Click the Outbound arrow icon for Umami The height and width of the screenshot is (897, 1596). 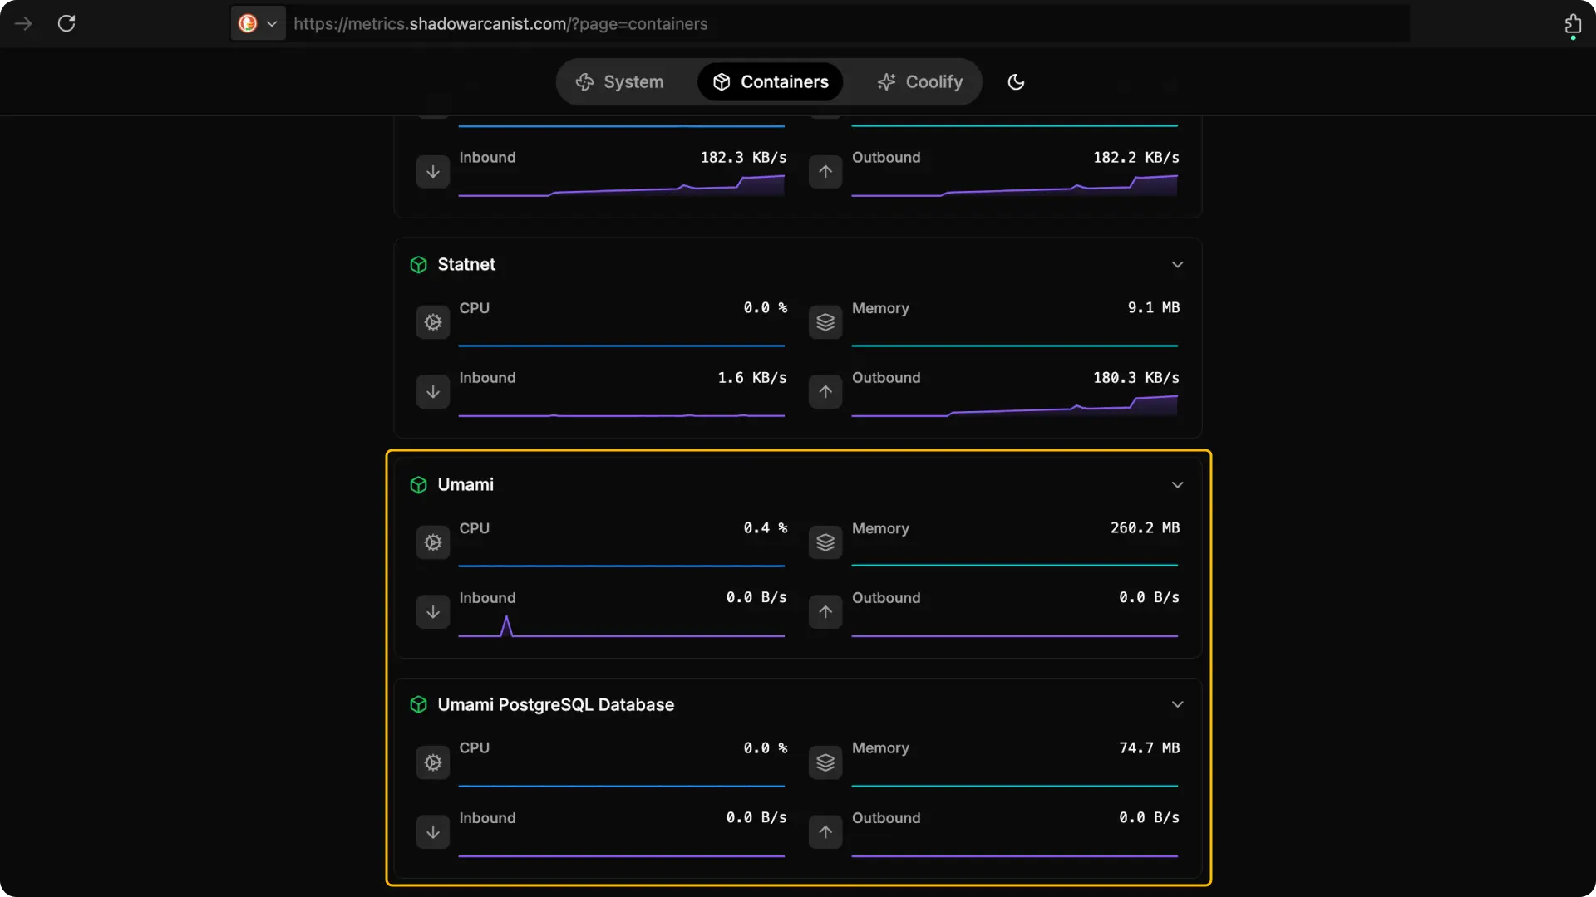point(825,612)
